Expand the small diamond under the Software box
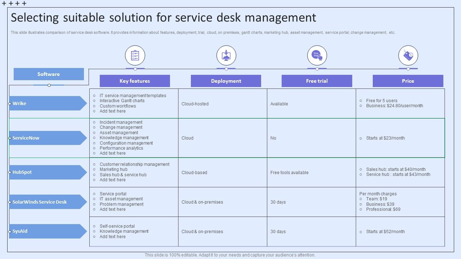This screenshot has height=259, width=461. pyautogui.click(x=49, y=85)
